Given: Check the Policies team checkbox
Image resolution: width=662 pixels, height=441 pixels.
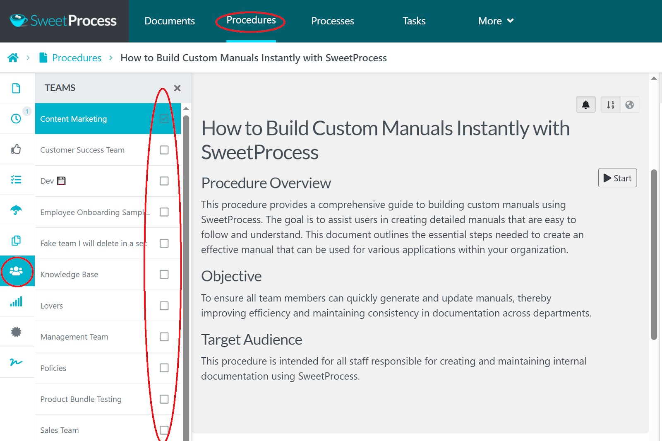Looking at the screenshot, I should pyautogui.click(x=164, y=368).
